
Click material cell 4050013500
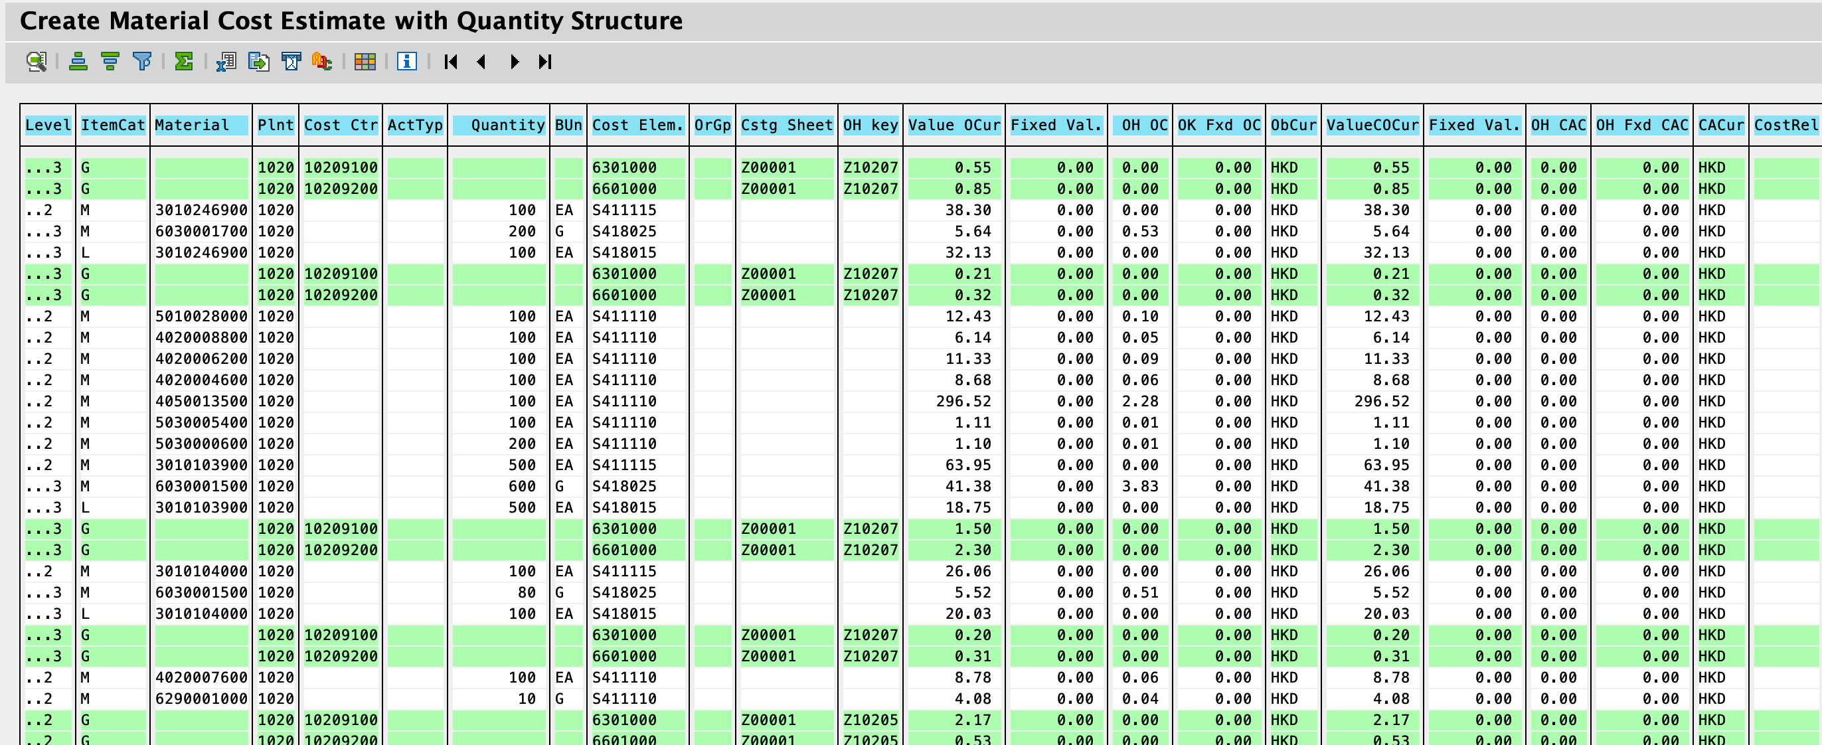(201, 401)
